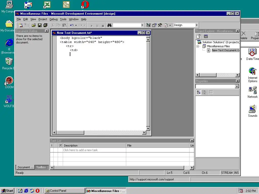259x194 pixels.
Task: Open the Tools menu
Action: [63, 19]
